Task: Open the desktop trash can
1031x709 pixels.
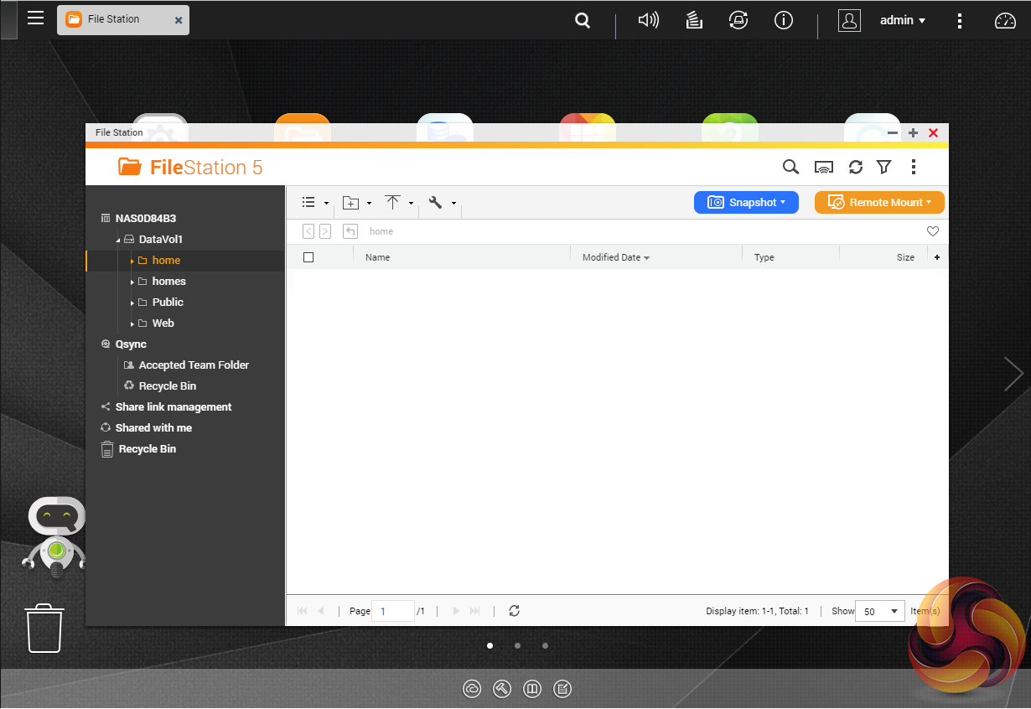Action: point(44,629)
